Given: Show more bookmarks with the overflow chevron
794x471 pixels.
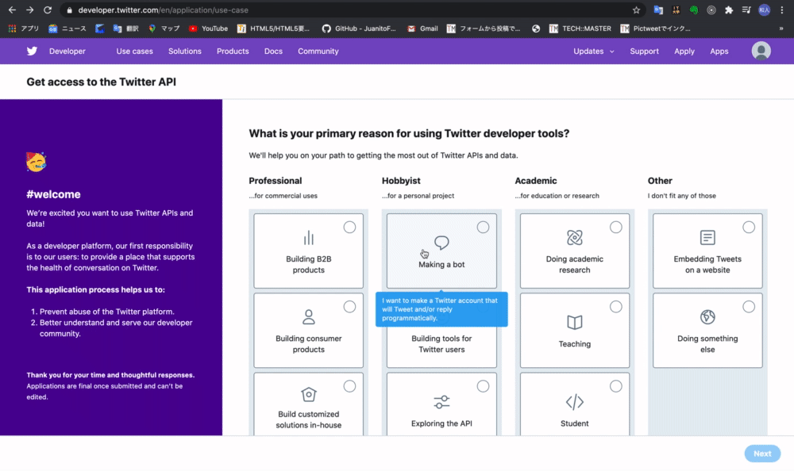Looking at the screenshot, I should (x=781, y=29).
